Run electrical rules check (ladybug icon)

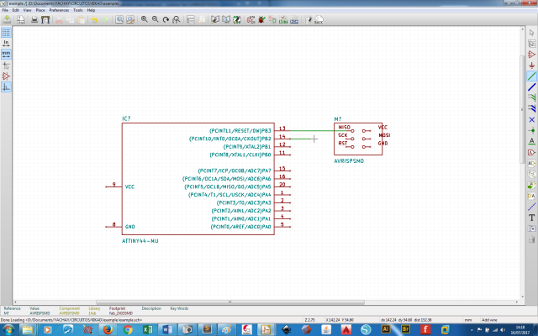coord(261,19)
